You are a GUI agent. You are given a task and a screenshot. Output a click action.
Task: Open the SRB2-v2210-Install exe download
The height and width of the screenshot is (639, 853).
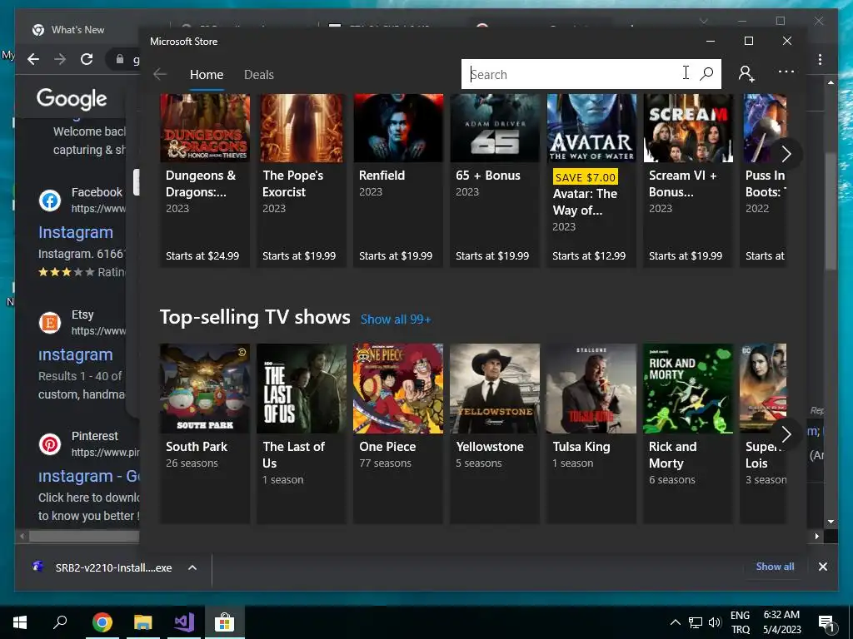pos(113,567)
